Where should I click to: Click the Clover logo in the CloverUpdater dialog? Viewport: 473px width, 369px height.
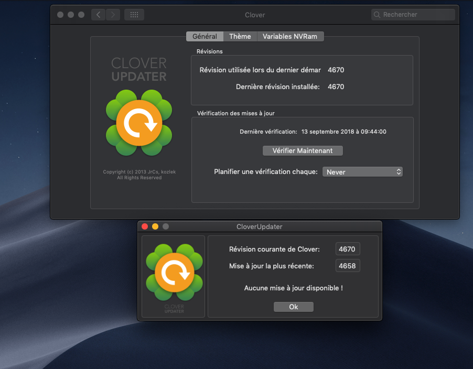[174, 272]
